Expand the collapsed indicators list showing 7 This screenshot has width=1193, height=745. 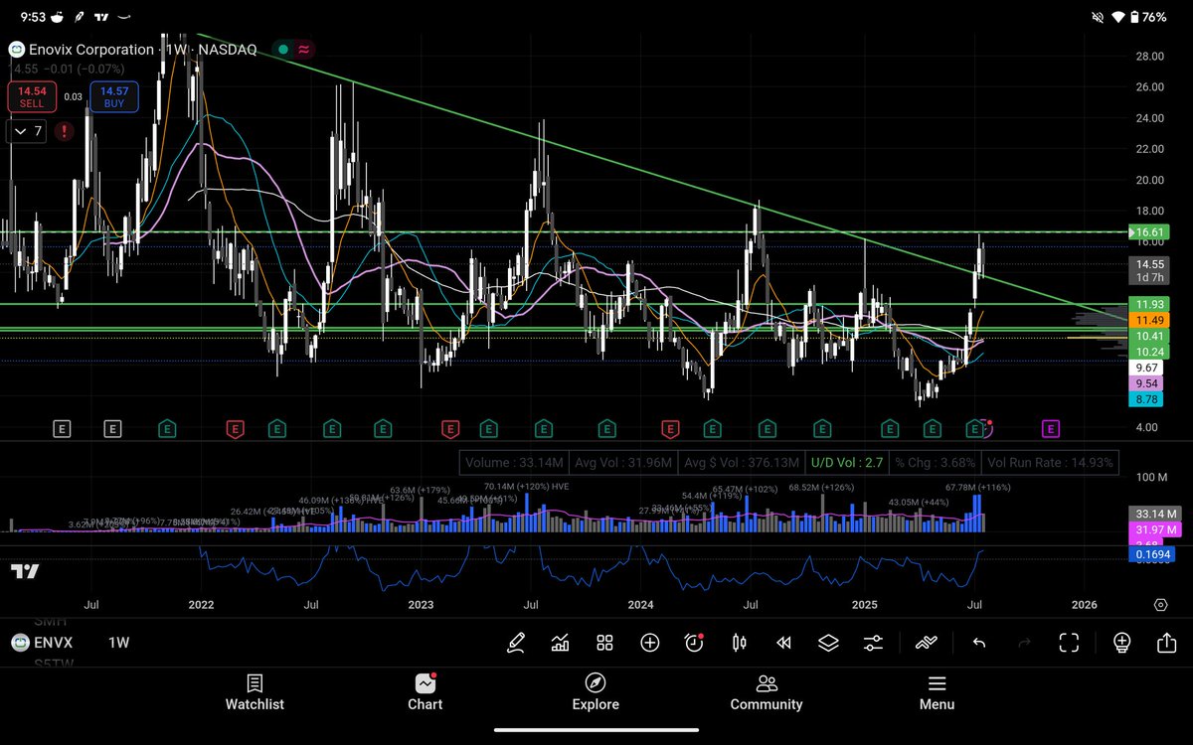27,131
